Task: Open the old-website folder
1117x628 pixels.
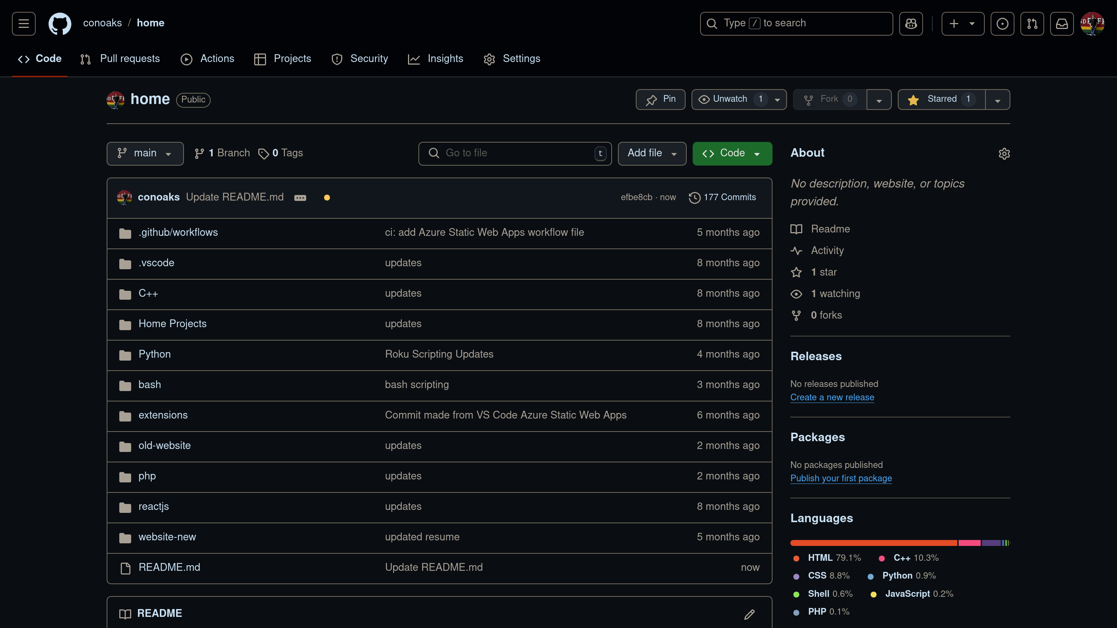Action: point(164,446)
